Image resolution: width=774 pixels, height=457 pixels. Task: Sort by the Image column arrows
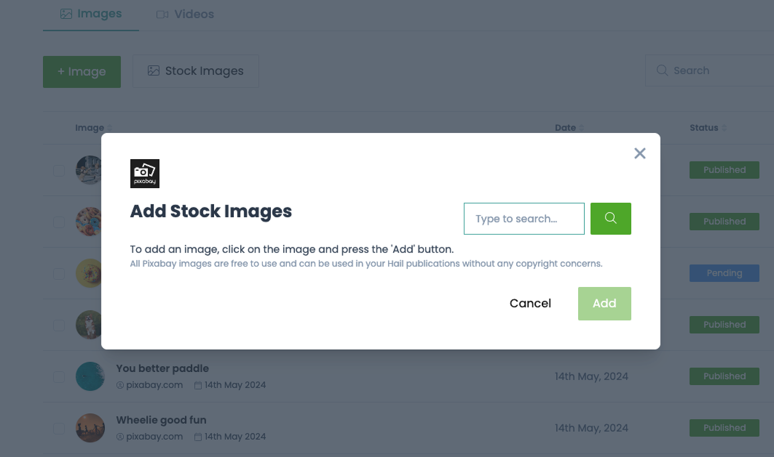pos(110,128)
